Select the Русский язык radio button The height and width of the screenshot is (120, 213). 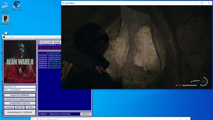point(40,42)
